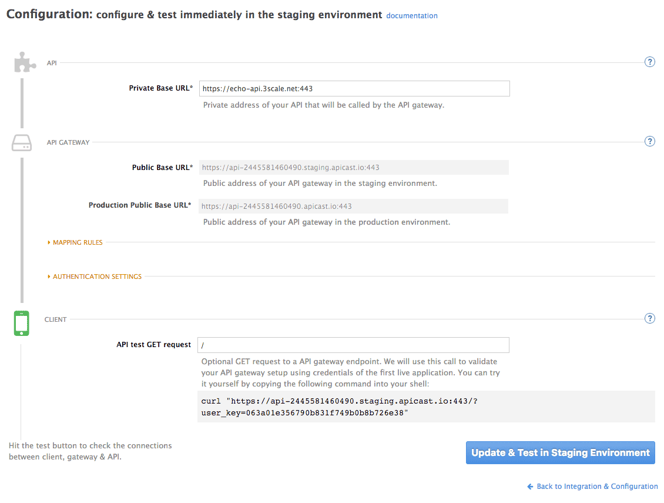
Task: Click the Production Public Base URL field
Action: (x=353, y=206)
